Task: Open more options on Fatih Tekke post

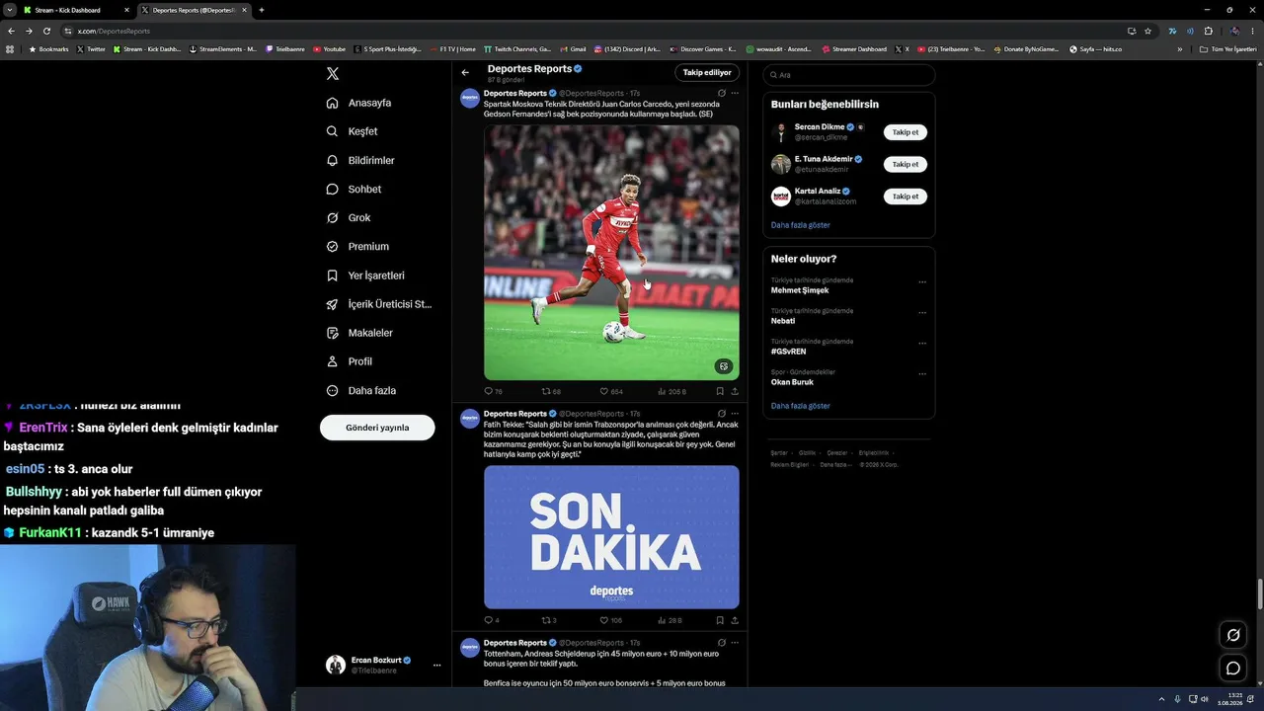Action: tap(735, 414)
